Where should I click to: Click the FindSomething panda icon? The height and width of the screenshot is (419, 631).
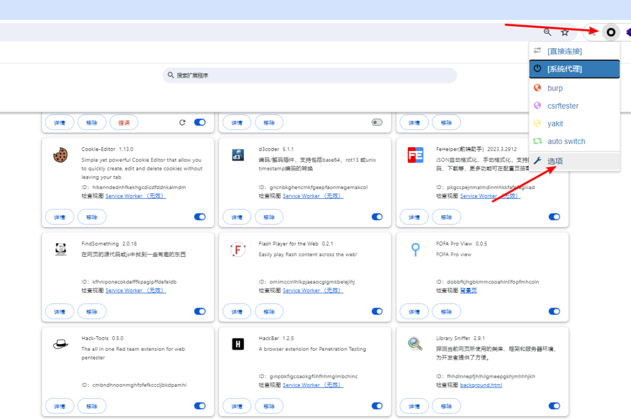tap(61, 249)
